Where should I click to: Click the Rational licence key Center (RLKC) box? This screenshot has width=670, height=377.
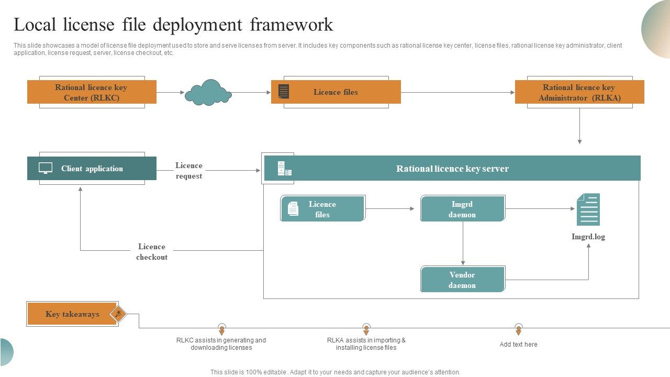(92, 92)
